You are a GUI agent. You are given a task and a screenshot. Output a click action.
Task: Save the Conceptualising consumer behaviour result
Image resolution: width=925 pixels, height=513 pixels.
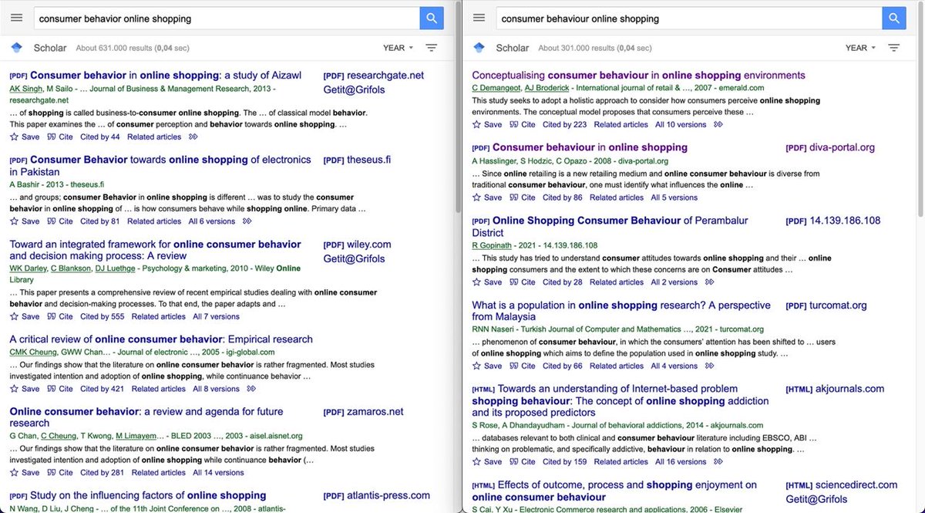tap(487, 124)
